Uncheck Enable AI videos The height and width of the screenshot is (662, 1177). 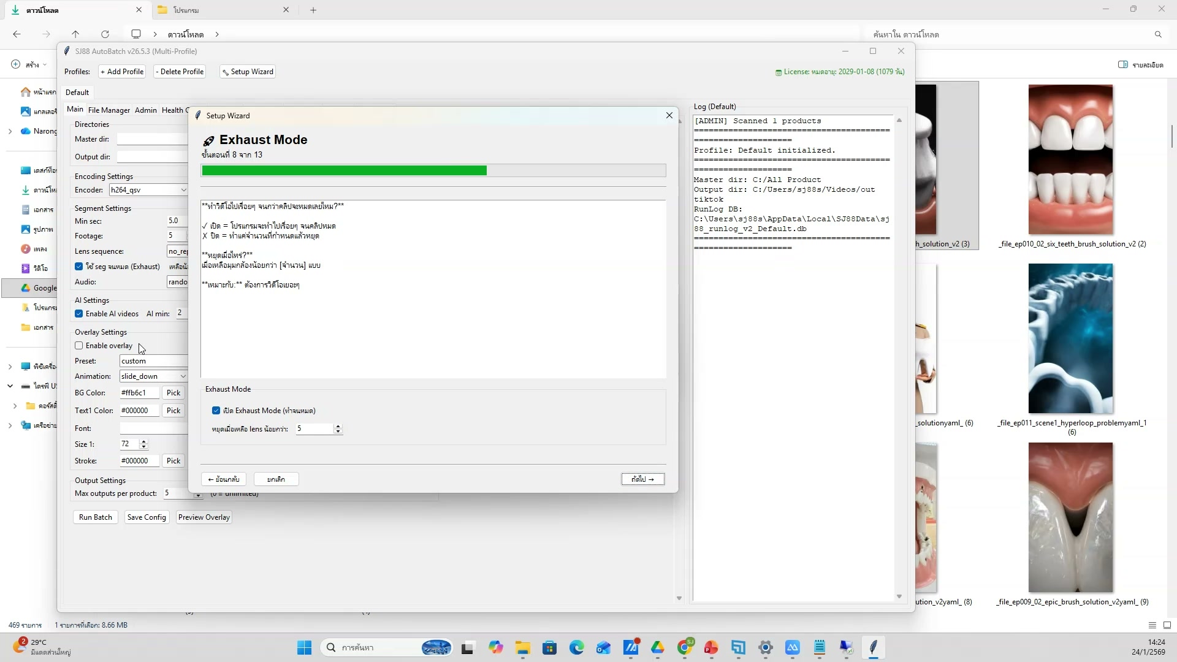[79, 314]
